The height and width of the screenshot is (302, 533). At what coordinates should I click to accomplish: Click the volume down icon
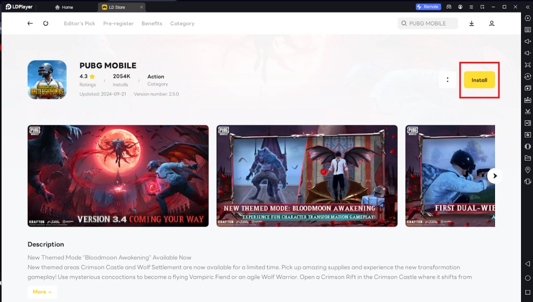[528, 53]
